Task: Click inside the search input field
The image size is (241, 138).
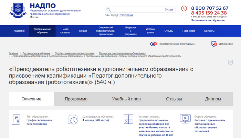Action: 138,10
